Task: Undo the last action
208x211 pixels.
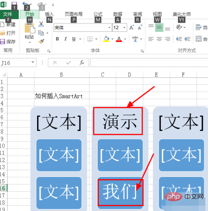Action: (x=25, y=4)
